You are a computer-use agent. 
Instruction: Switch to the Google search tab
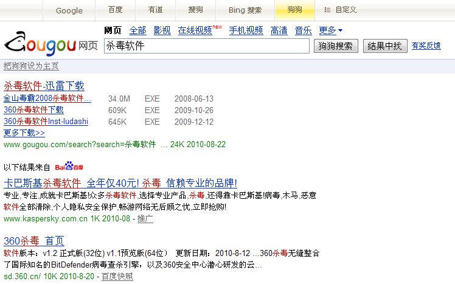pyautogui.click(x=69, y=10)
